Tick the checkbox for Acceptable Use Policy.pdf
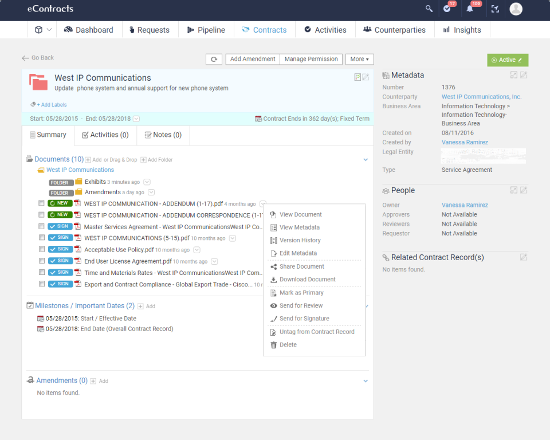This screenshot has width=550, height=440. coord(41,249)
